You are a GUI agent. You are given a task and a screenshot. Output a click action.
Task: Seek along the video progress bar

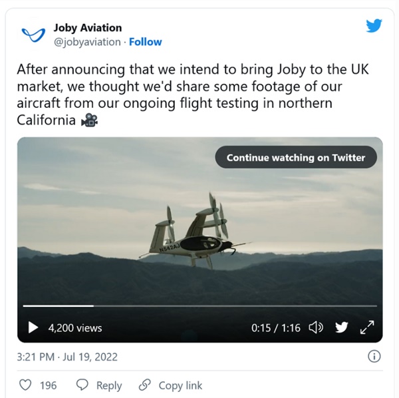(199, 306)
